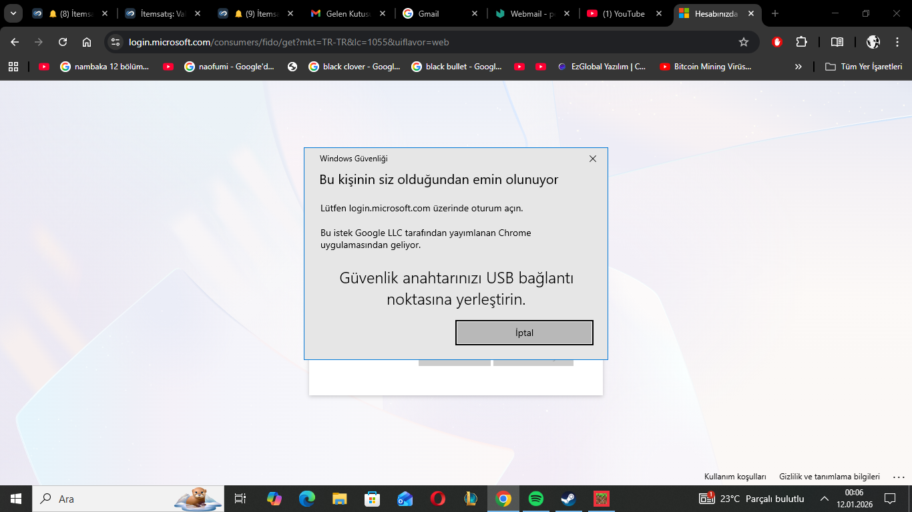Open Microsoft Store from the taskbar
This screenshot has width=912, height=512.
(373, 499)
